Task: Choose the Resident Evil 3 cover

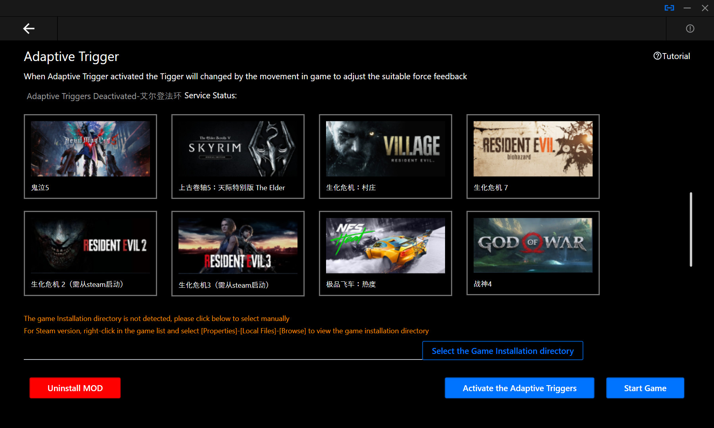Action: (238, 246)
